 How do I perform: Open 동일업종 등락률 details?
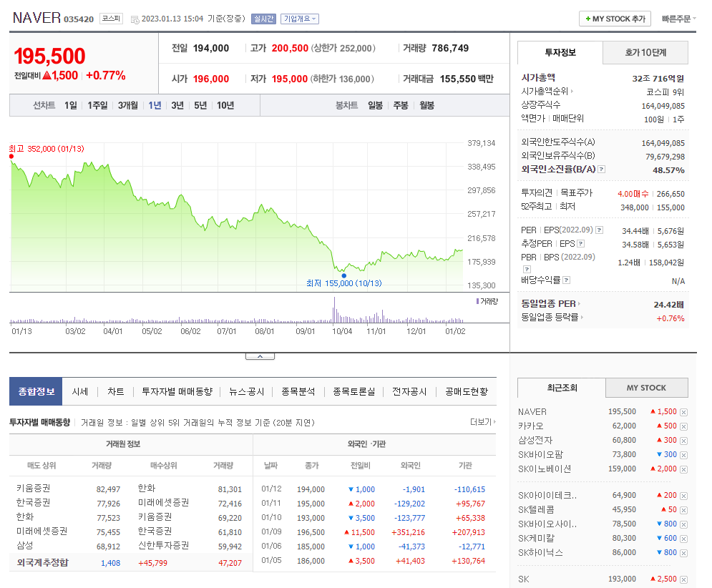coord(552,318)
